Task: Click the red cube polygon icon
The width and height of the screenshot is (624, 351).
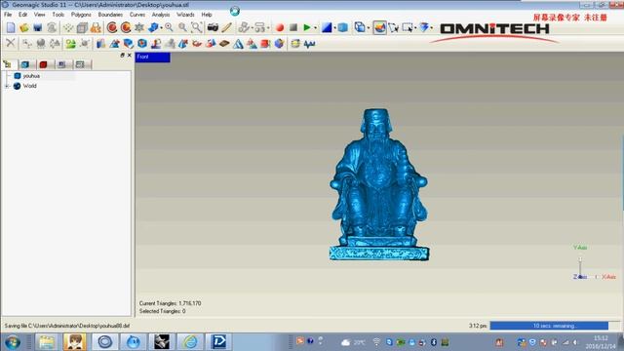Action: tap(265, 43)
